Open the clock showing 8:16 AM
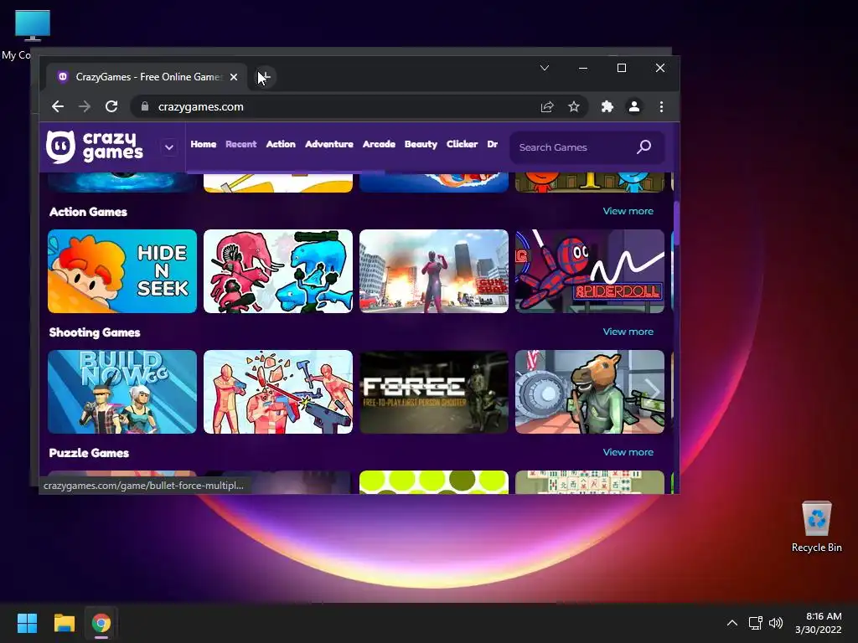Screen dimensions: 858x643 click(819, 623)
